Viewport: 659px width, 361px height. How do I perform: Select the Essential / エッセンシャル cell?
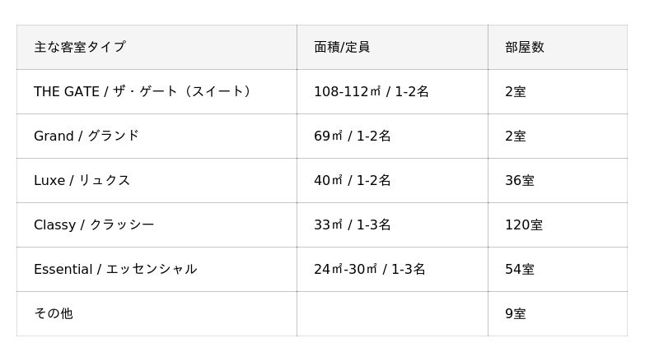coord(115,270)
